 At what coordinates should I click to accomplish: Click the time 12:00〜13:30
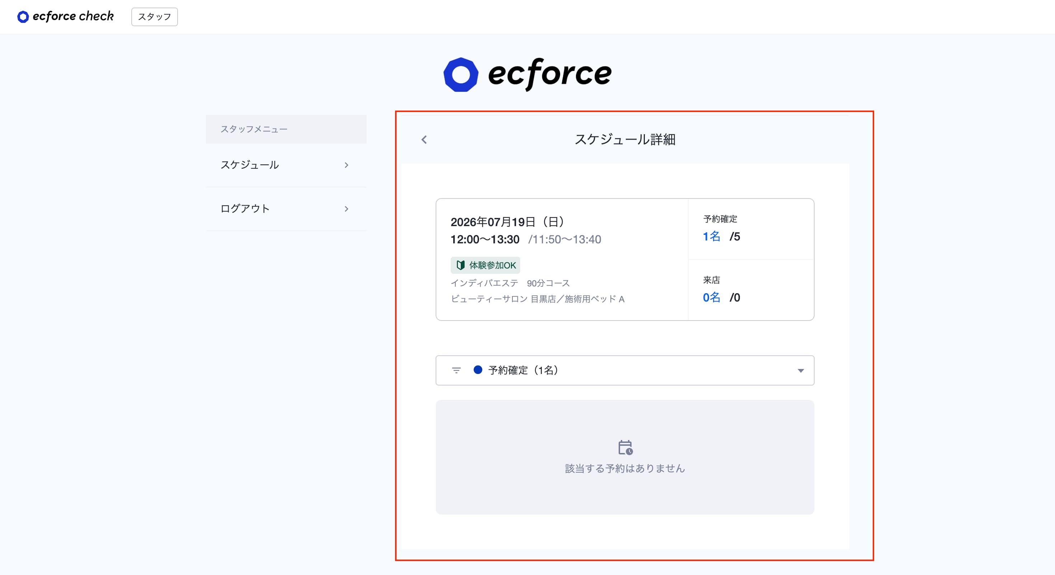coord(485,239)
